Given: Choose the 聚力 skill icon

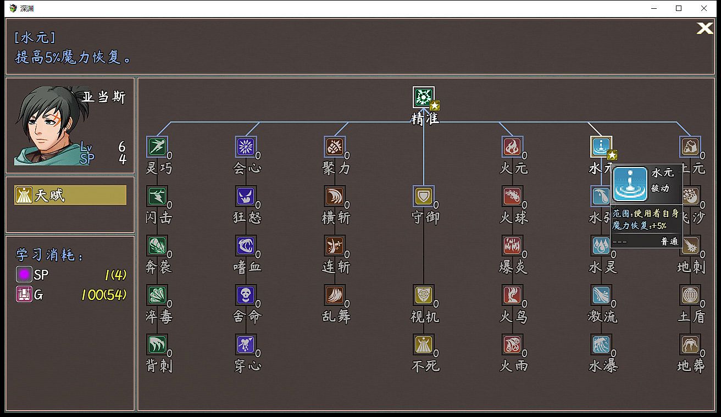Looking at the screenshot, I should point(334,147).
